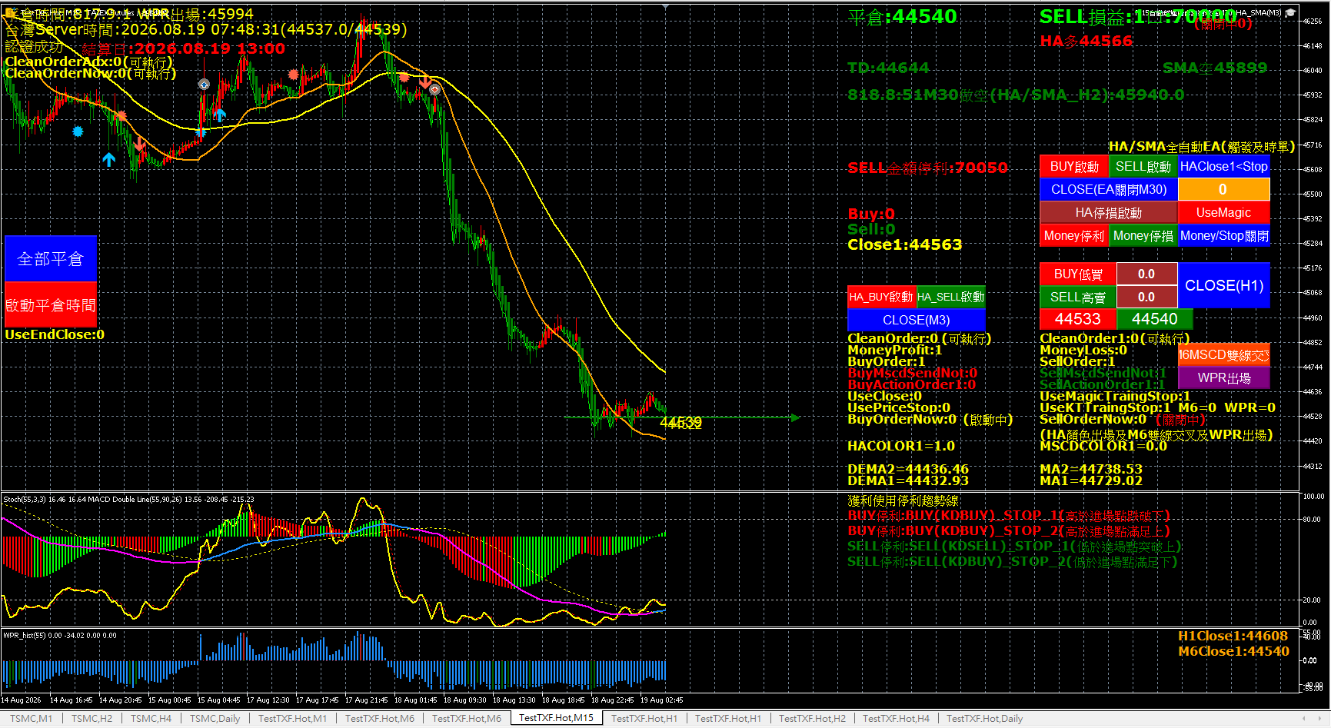Toggle the UseMagic button
Viewport: 1331px width, 728px height.
(1223, 213)
